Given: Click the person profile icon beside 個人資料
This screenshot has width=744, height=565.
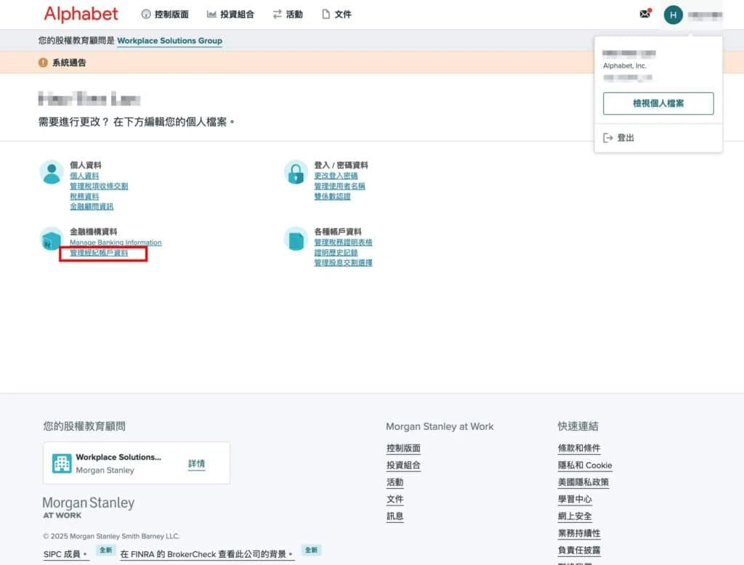Looking at the screenshot, I should pyautogui.click(x=52, y=171).
